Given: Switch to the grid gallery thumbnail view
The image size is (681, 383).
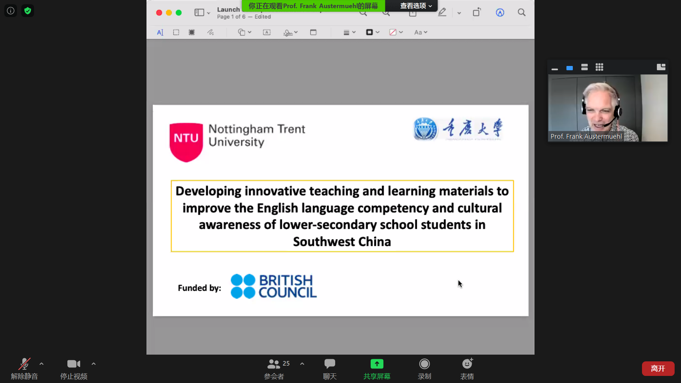Looking at the screenshot, I should (599, 67).
